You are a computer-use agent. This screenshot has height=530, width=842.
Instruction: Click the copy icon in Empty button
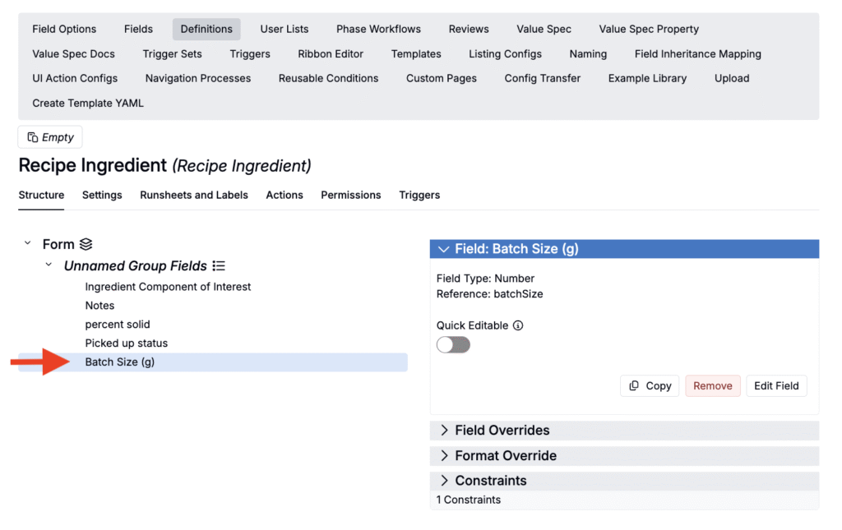pos(33,137)
